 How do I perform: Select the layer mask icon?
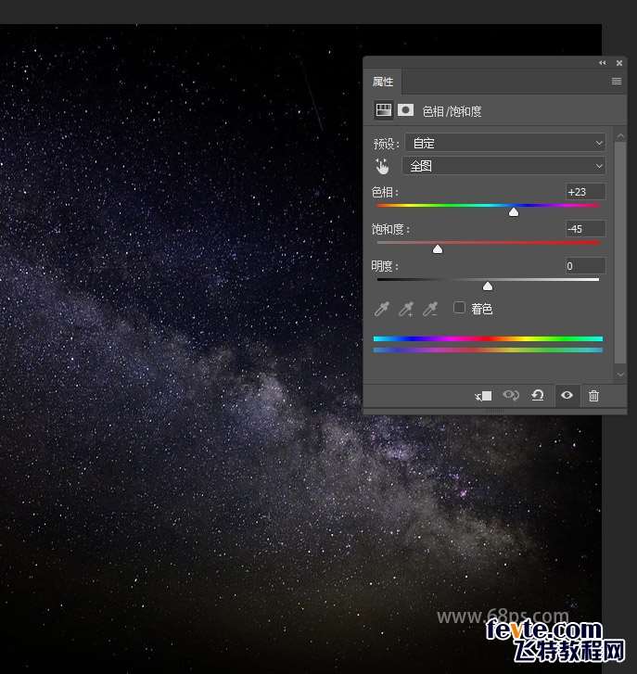click(405, 110)
